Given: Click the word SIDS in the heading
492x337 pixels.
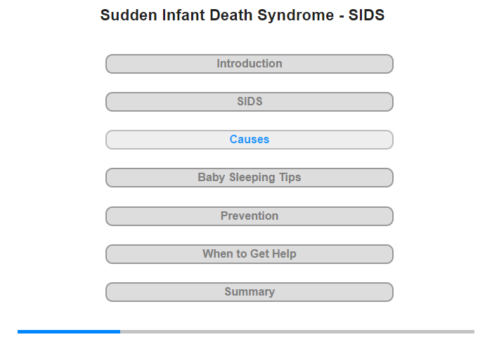Looking at the screenshot, I should [x=366, y=15].
